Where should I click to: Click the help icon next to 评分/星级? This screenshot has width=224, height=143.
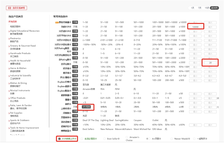70,77
